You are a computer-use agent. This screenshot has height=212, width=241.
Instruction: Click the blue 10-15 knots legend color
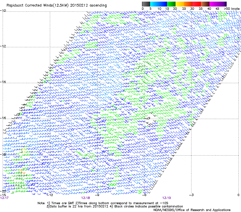(x=163, y=4)
